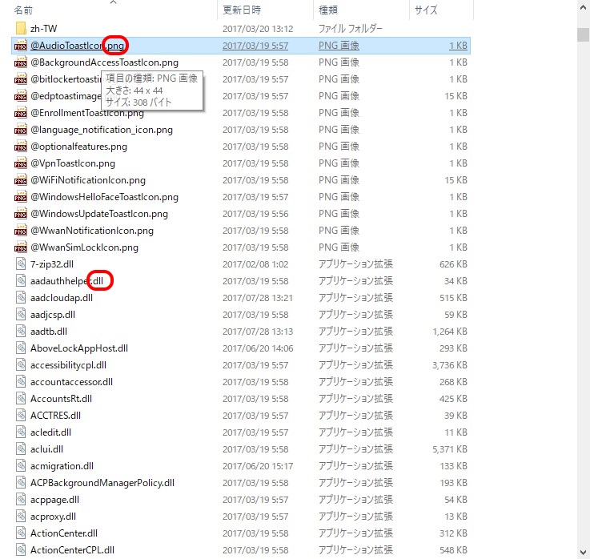Select the ACPBackgroundManagerPolicy.dll file name
This screenshot has height=559, width=590.
[x=102, y=483]
